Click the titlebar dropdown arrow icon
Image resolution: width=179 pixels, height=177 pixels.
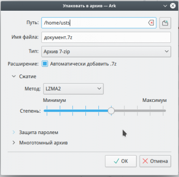pos(165,6)
